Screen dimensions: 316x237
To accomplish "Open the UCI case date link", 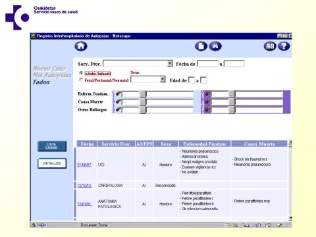I will tap(84, 165).
